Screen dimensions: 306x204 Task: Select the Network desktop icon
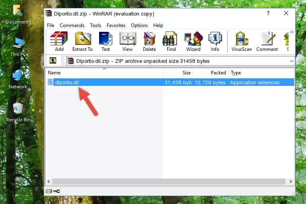coord(18,80)
